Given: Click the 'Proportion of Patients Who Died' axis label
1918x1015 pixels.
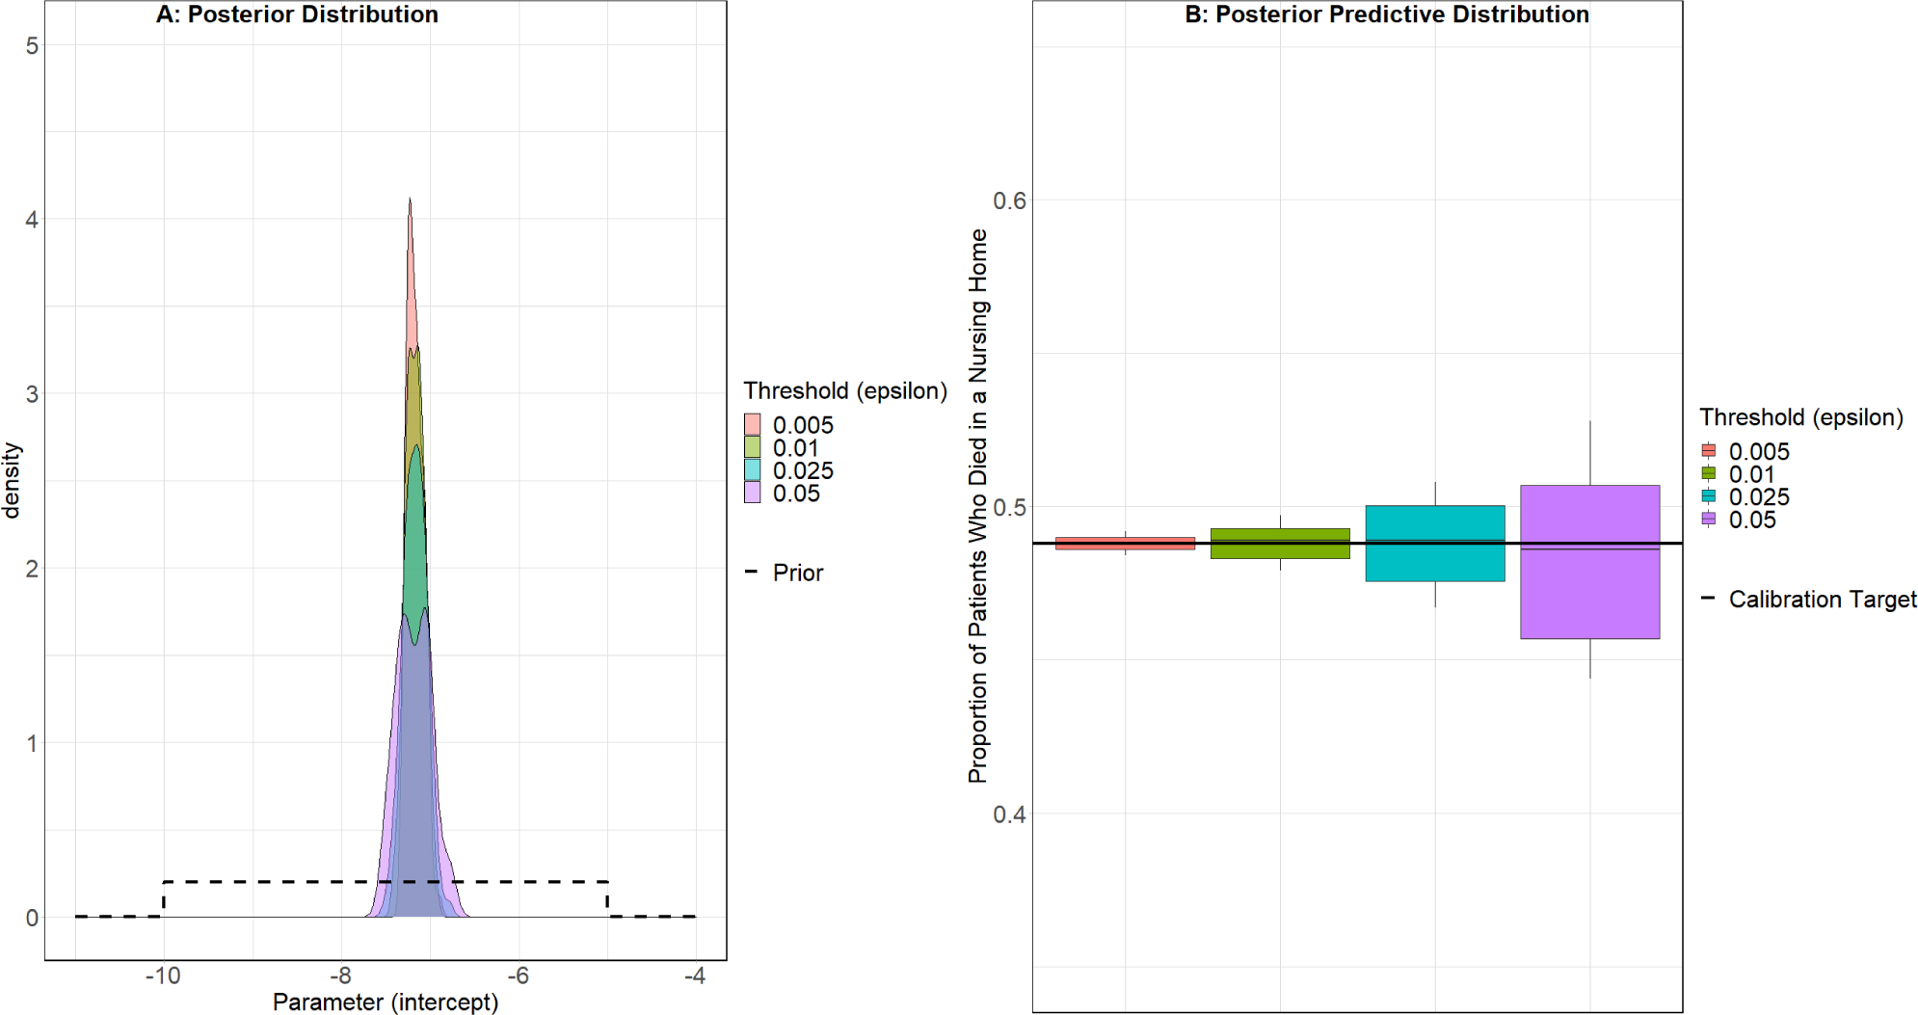Looking at the screenshot, I should click(x=978, y=506).
